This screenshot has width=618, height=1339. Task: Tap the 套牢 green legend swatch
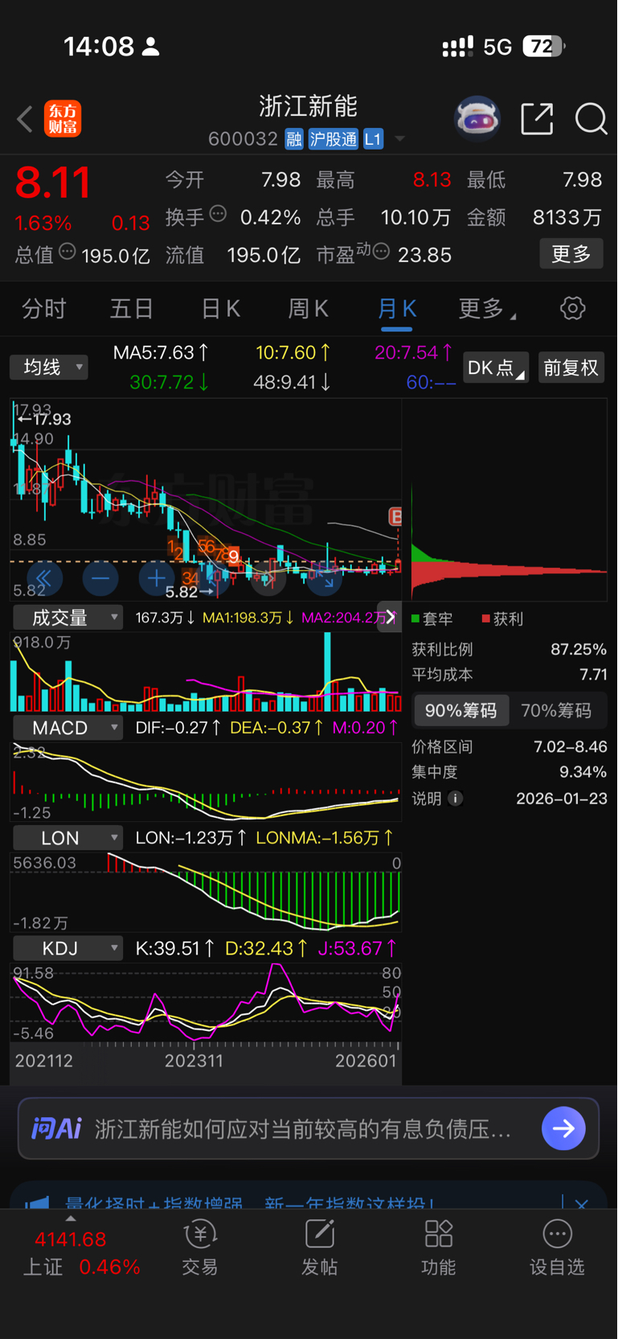[415, 618]
